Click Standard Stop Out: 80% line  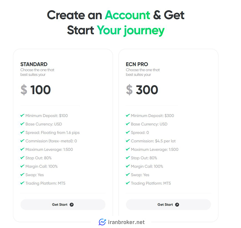click(x=38, y=158)
